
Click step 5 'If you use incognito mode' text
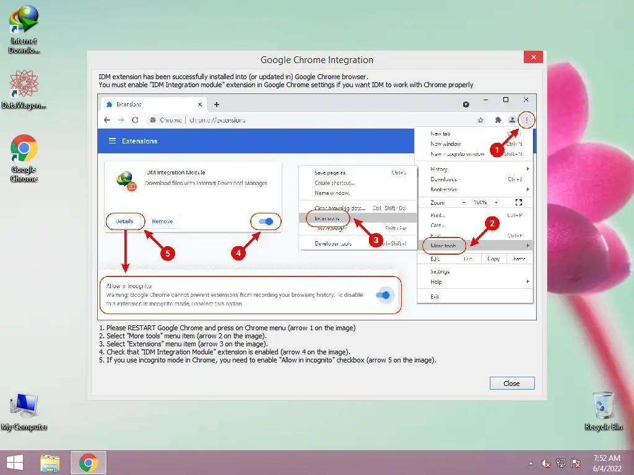(267, 361)
